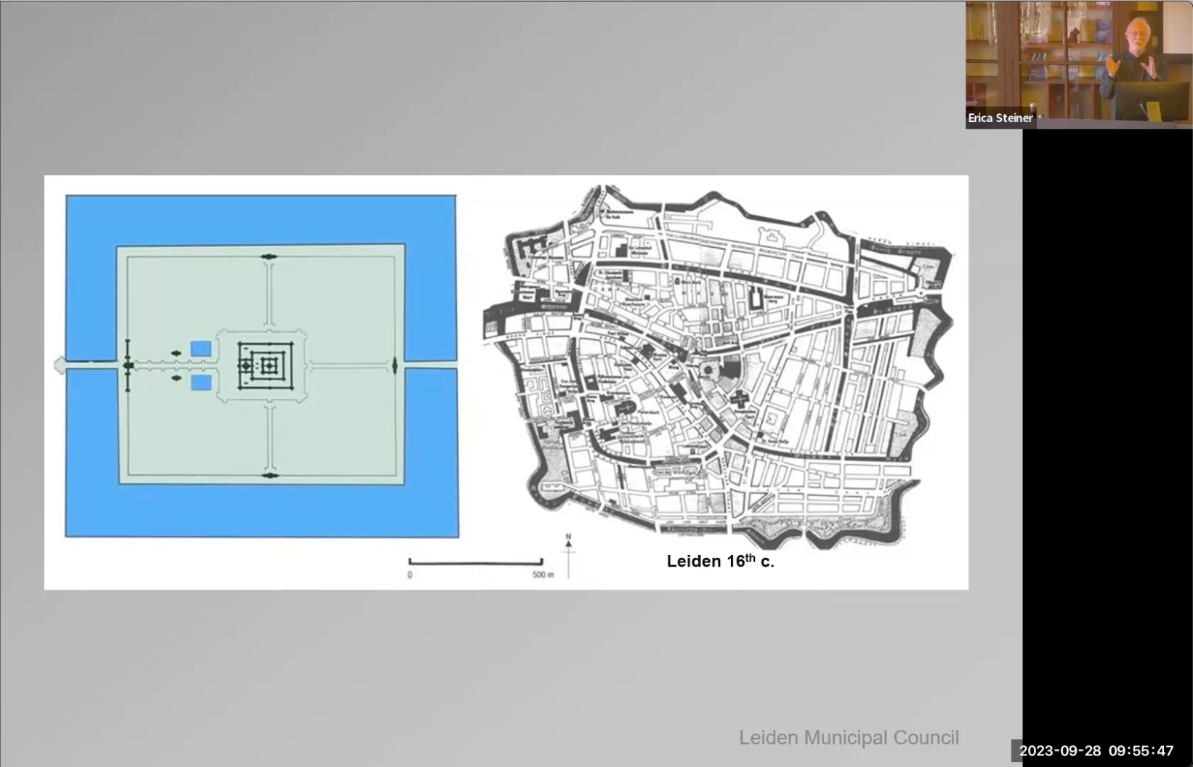
Task: Click the Erica Steiner name label
Action: [x=1000, y=118]
